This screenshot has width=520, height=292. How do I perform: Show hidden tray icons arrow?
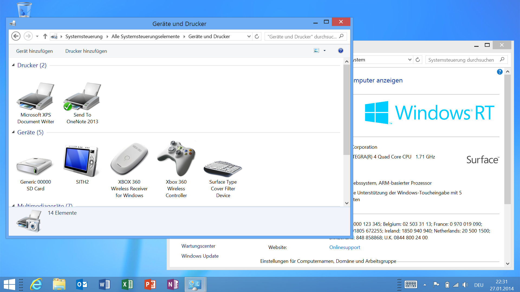(x=425, y=285)
